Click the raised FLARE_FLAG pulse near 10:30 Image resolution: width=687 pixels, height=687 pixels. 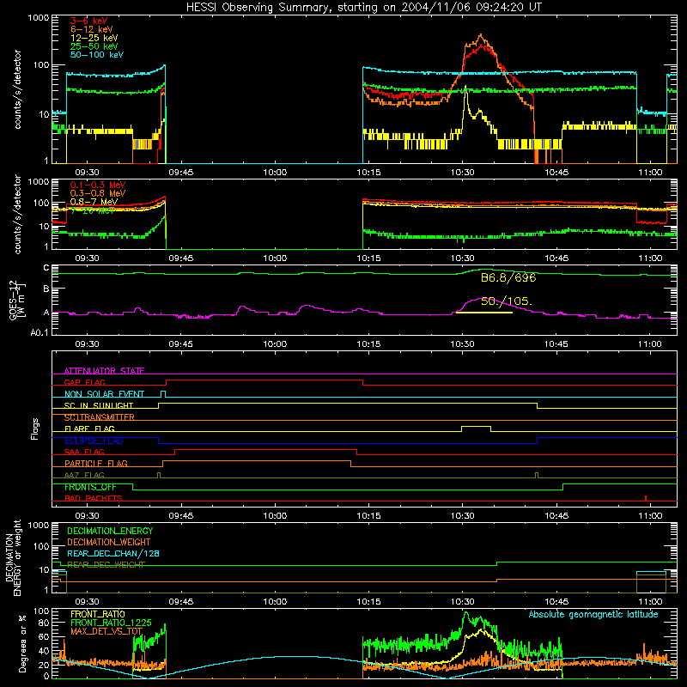[x=477, y=428]
